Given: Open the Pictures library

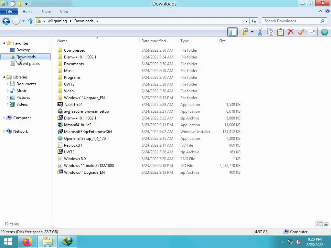Looking at the screenshot, I should click(23, 98).
